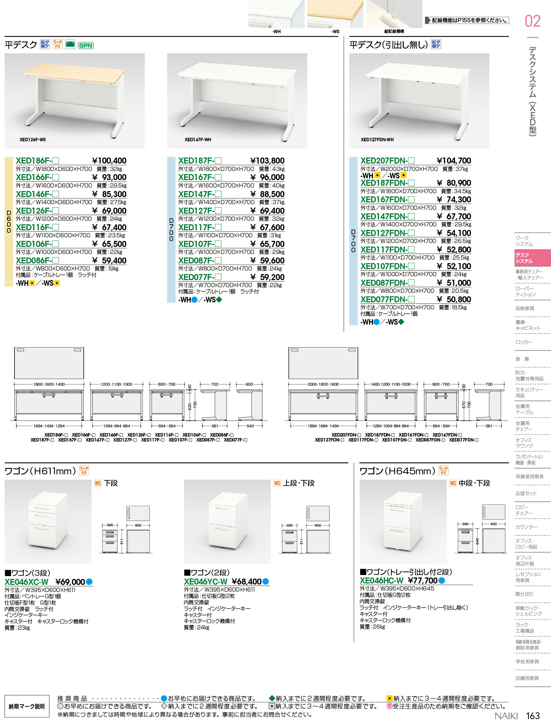Click the WS icon next to 中段・下段

point(453,483)
